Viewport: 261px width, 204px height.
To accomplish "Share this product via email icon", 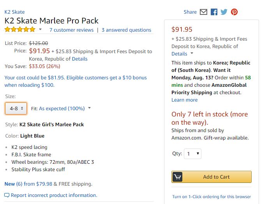I will 203,12.
